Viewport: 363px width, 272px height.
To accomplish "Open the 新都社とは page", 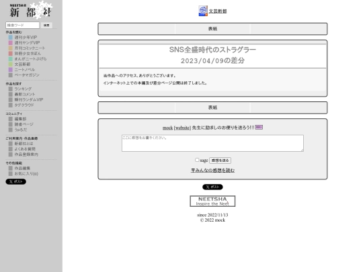I will coord(24,144).
